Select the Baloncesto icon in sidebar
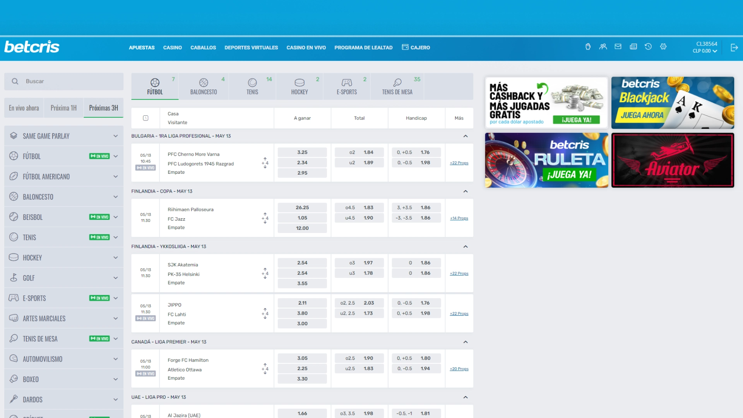This screenshot has width=743, height=418. (14, 197)
